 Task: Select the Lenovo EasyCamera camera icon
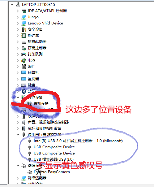30,172
